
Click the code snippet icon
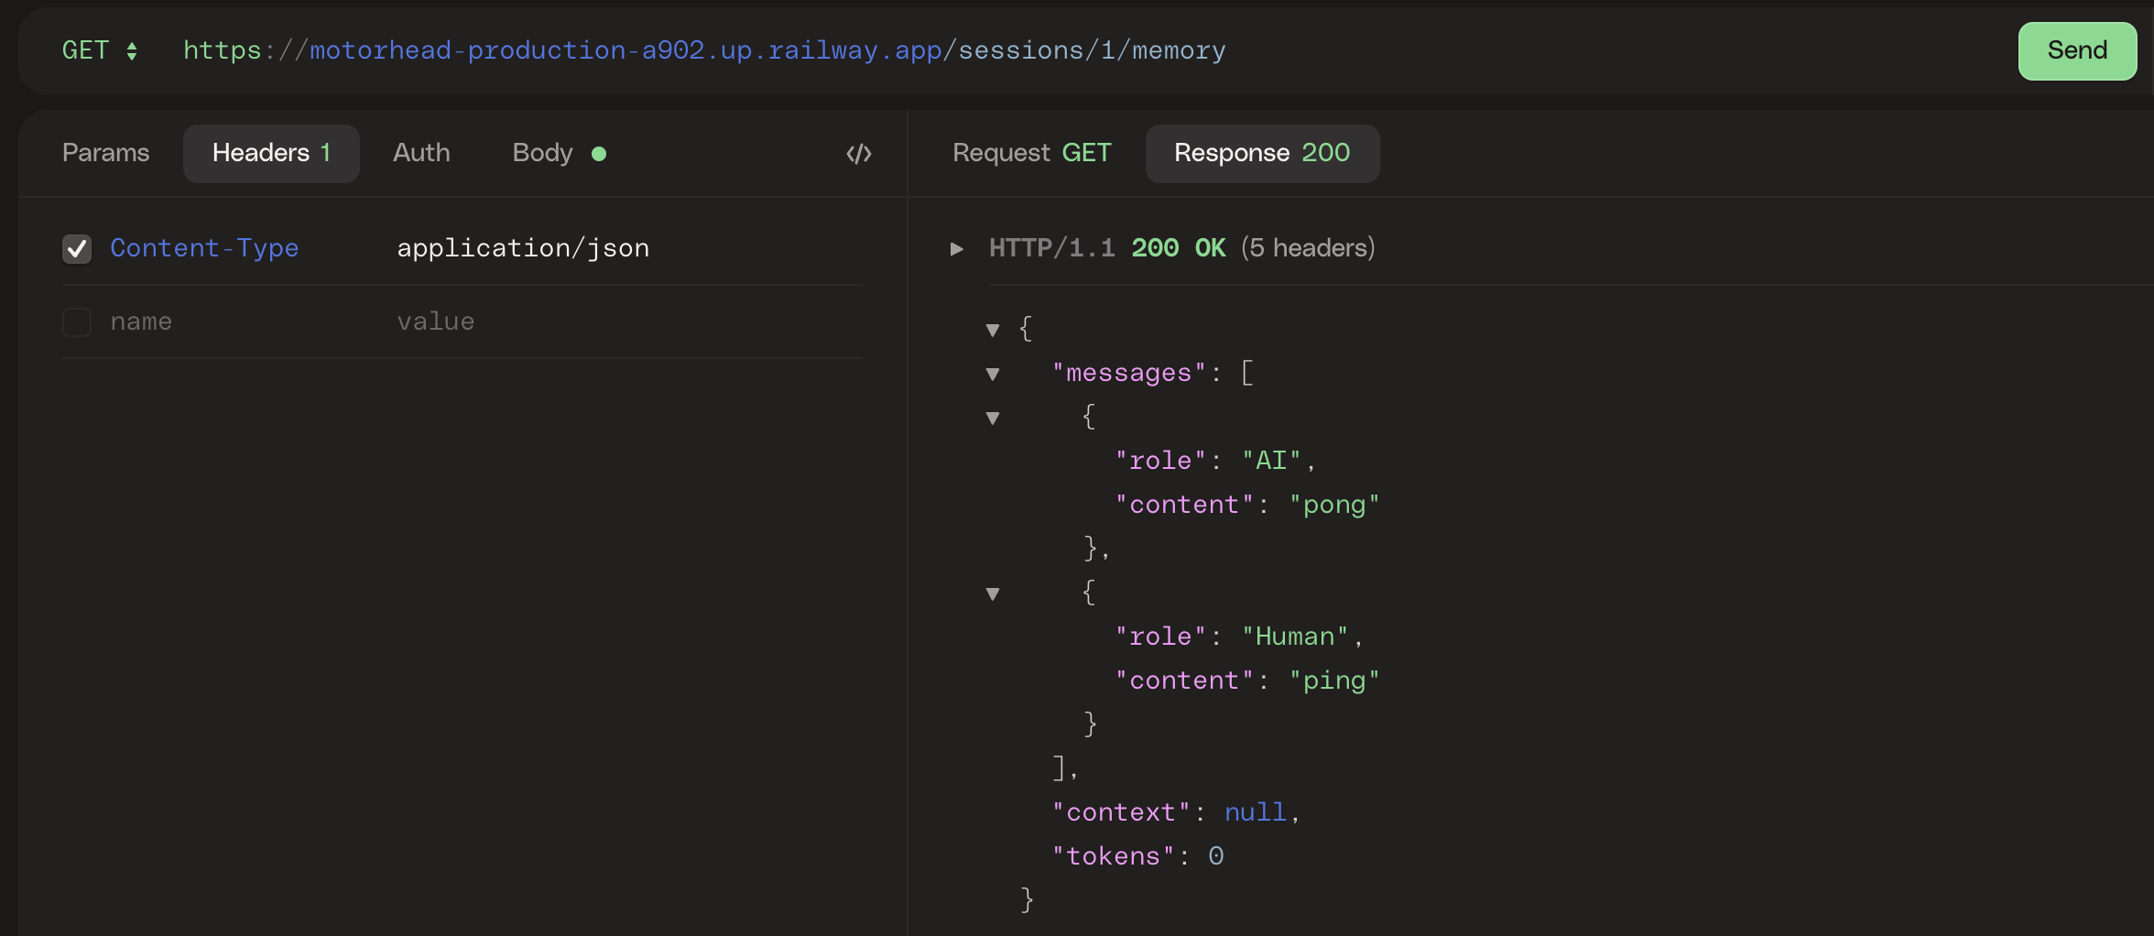[857, 153]
